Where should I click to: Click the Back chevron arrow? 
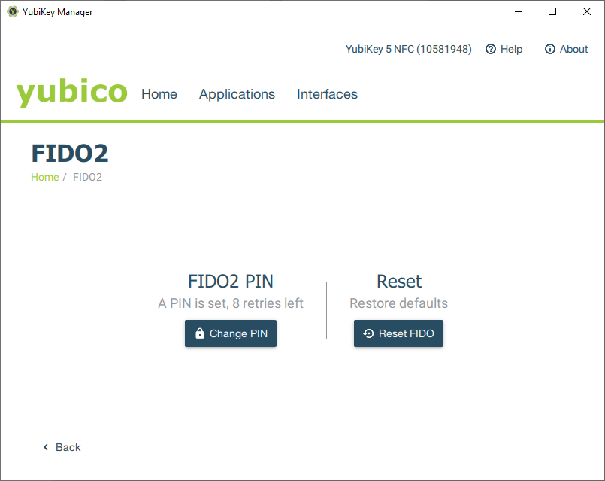(x=46, y=447)
